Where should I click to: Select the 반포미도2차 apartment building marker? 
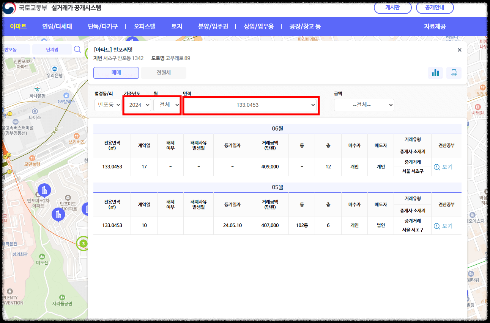(x=44, y=190)
